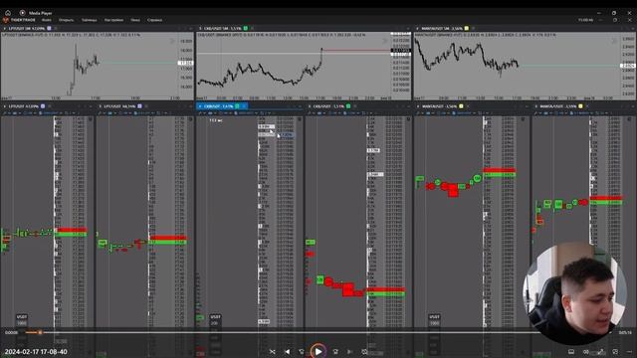637x358 pixels.
Task: Select the LPTUSDT 5M chart tab
Action: pos(27,29)
